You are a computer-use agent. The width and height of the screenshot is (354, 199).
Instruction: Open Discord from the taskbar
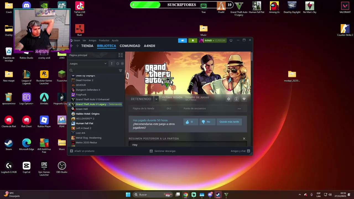[210, 195]
